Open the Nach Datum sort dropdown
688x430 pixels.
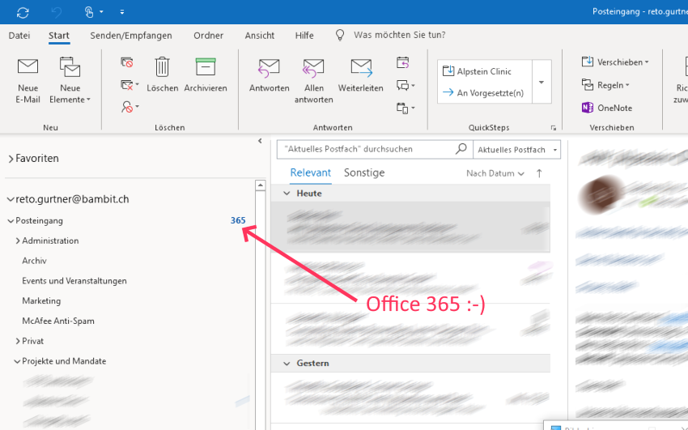point(495,173)
